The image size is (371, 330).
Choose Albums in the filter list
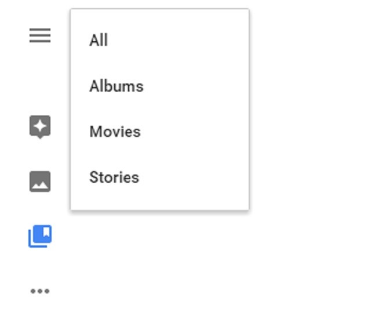pyautogui.click(x=160, y=86)
